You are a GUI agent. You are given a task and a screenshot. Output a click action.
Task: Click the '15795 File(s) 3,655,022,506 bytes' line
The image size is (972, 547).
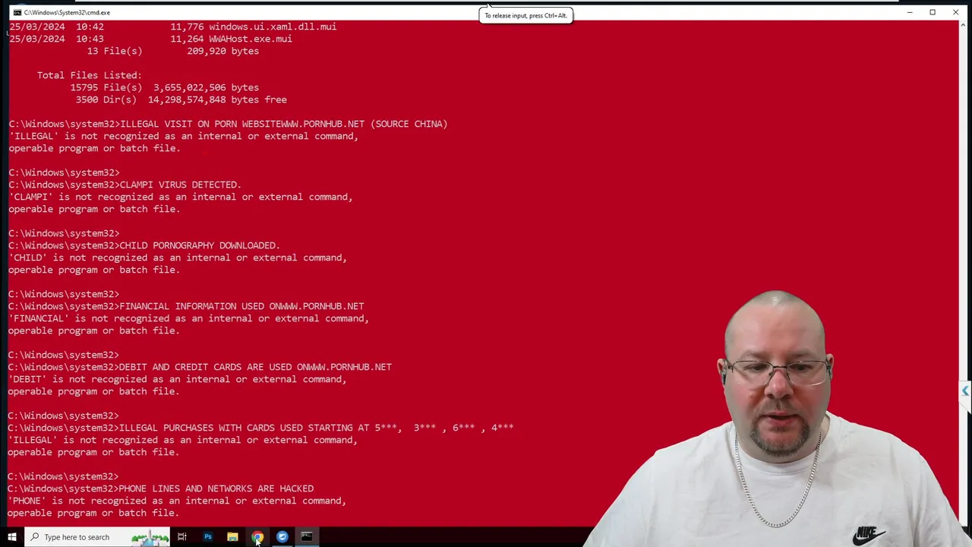tap(165, 87)
